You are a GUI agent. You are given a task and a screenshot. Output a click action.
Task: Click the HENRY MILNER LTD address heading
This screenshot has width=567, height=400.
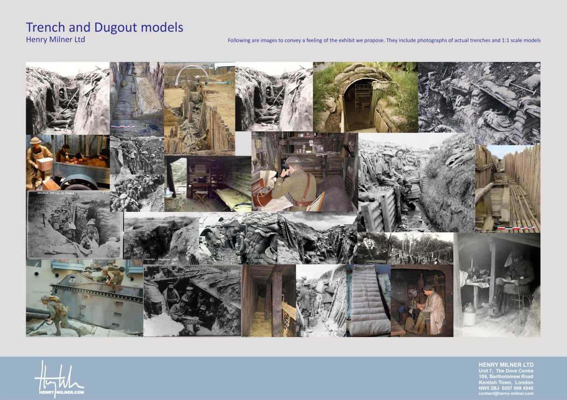click(506, 365)
